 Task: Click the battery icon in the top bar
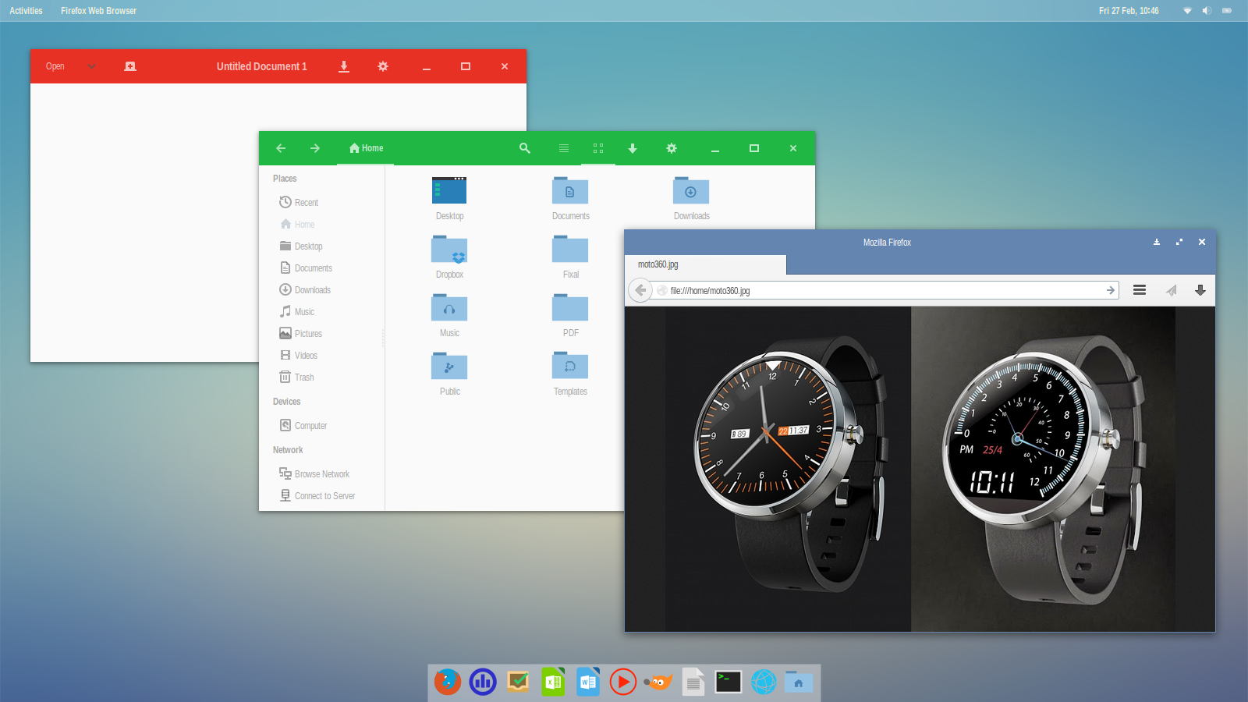pyautogui.click(x=1227, y=11)
